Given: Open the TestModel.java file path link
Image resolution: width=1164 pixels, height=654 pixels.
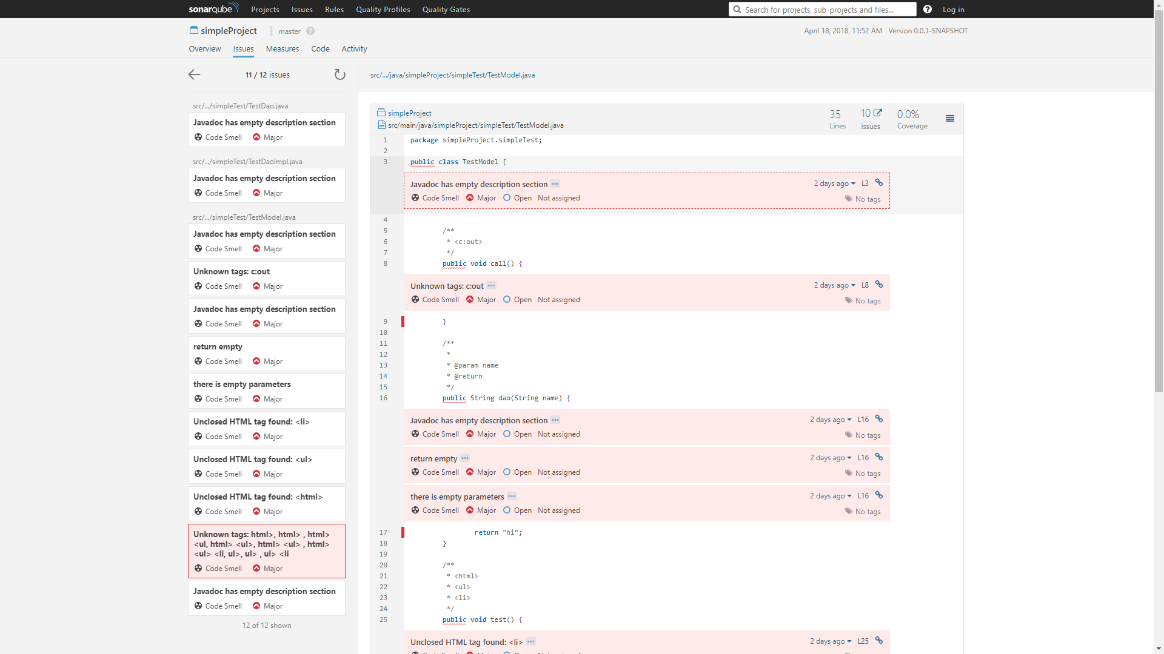Looking at the screenshot, I should coord(452,75).
